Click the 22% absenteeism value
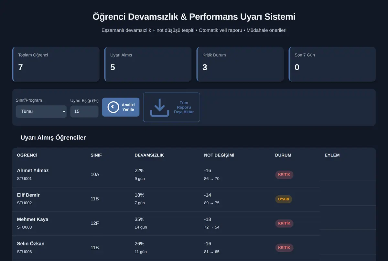The image size is (388, 261). [x=139, y=171]
